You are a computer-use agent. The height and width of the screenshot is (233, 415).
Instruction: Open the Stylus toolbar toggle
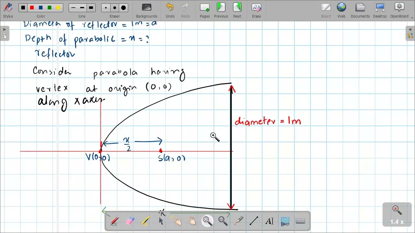click(x=8, y=10)
